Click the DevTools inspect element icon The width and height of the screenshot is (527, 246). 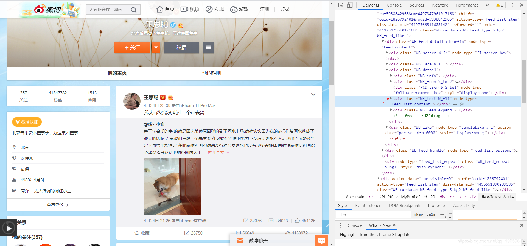[x=341, y=5]
